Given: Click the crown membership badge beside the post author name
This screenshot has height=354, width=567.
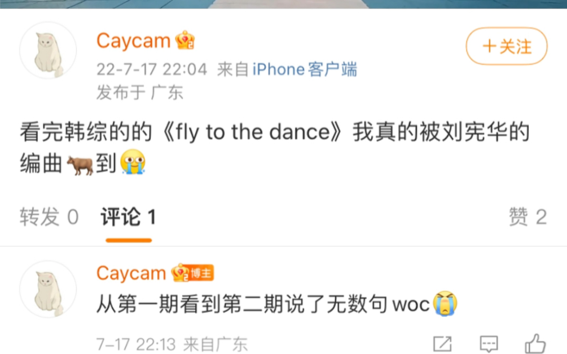Looking at the screenshot, I should [x=185, y=40].
